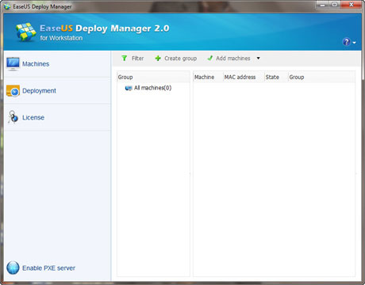The width and height of the screenshot is (365, 285).
Task: Switch to the Deployment section label
Action: (x=39, y=91)
